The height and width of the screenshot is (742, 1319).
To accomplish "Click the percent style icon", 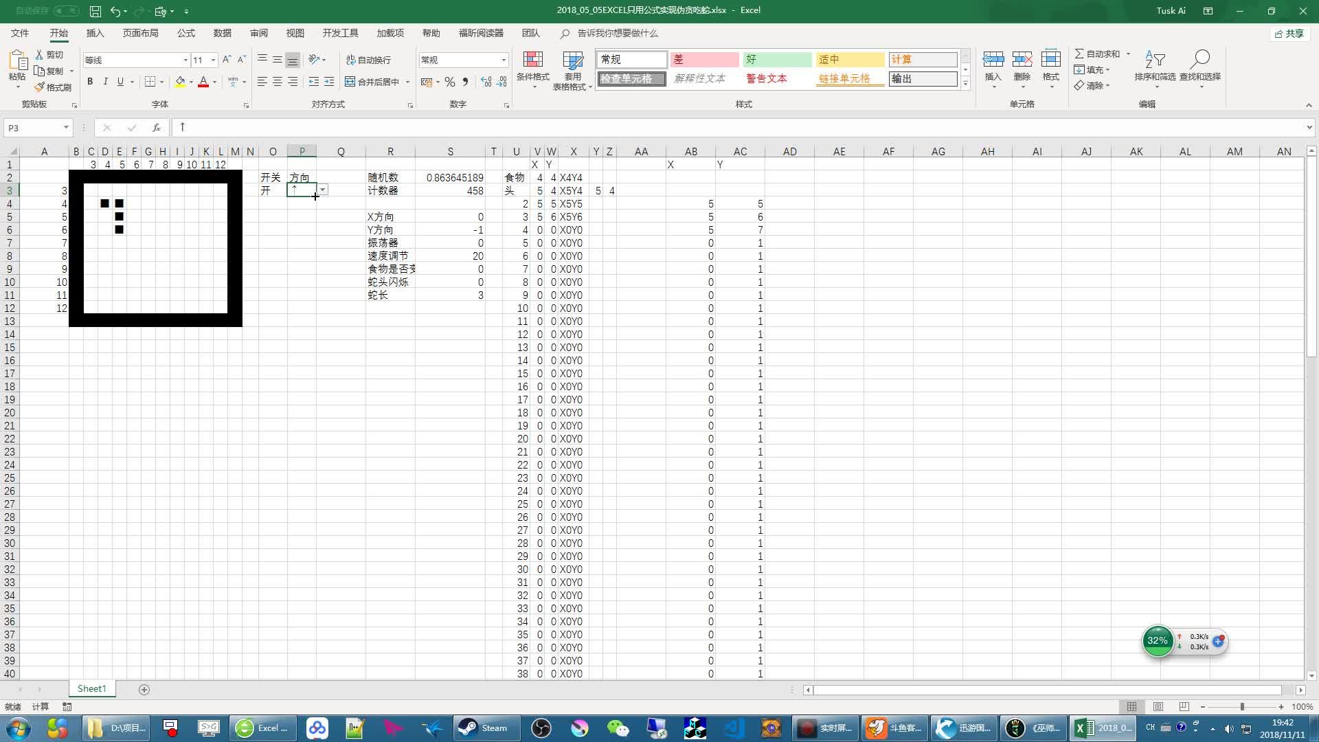I will point(449,82).
